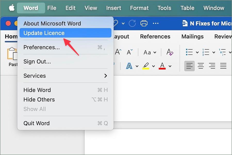The width and height of the screenshot is (232, 155).
Task: Click the multilevel list icon
Action: [x=222, y=52]
